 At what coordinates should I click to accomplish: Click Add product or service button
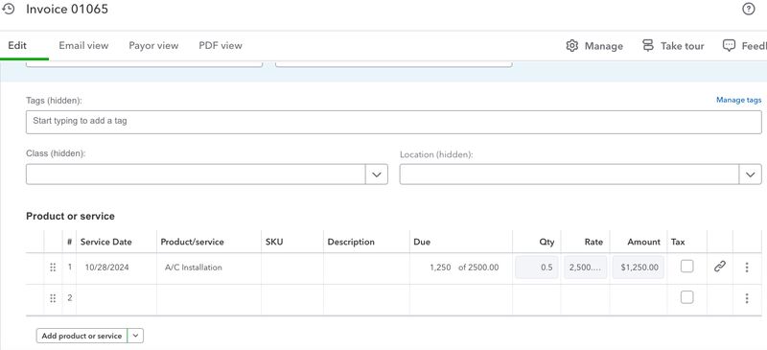pos(81,336)
